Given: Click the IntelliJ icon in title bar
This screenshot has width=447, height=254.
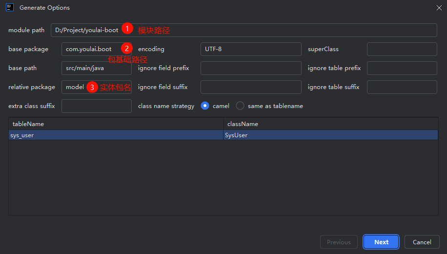Looking at the screenshot, I should [x=10, y=7].
